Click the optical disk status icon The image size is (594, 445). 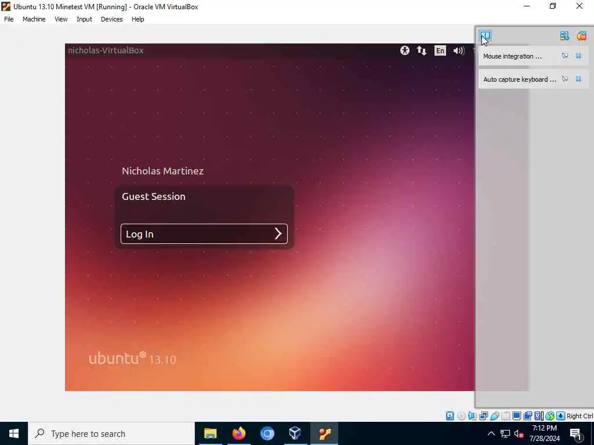tap(461, 416)
